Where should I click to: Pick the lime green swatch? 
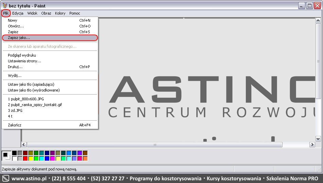coord(36,158)
